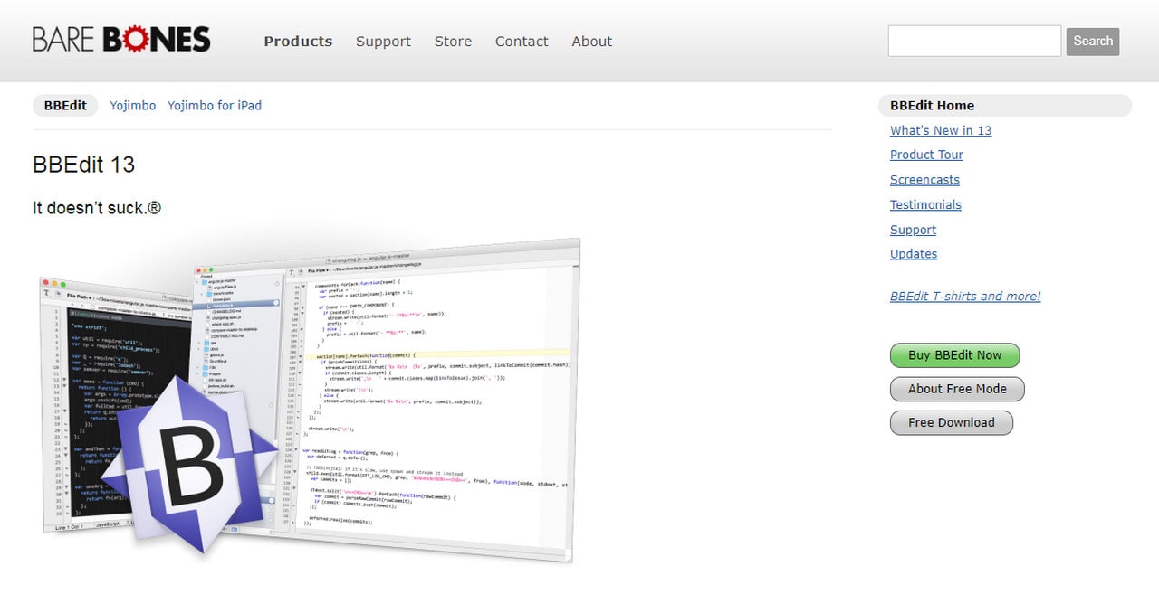Open BBEdit Home in the sidebar
This screenshot has width=1159, height=604.
tap(1005, 106)
